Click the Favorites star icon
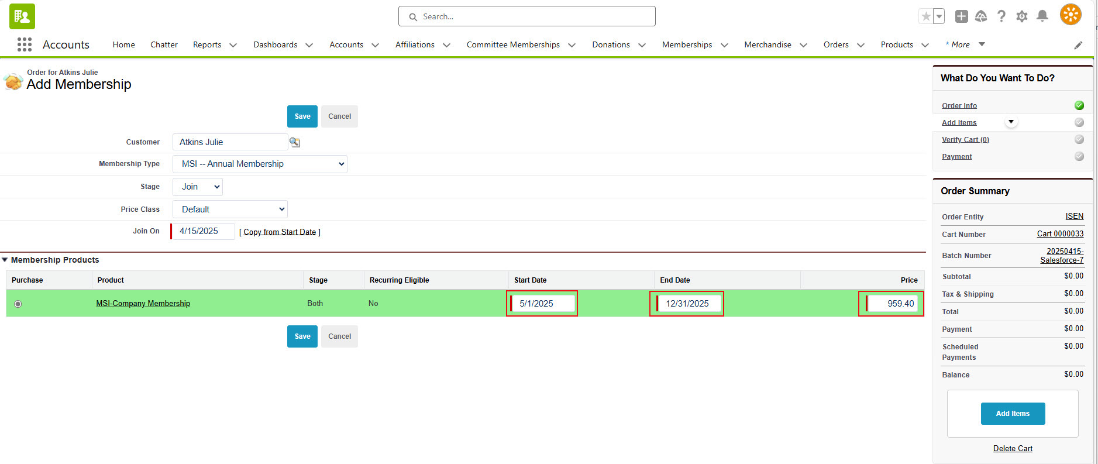This screenshot has height=464, width=1098. point(925,16)
